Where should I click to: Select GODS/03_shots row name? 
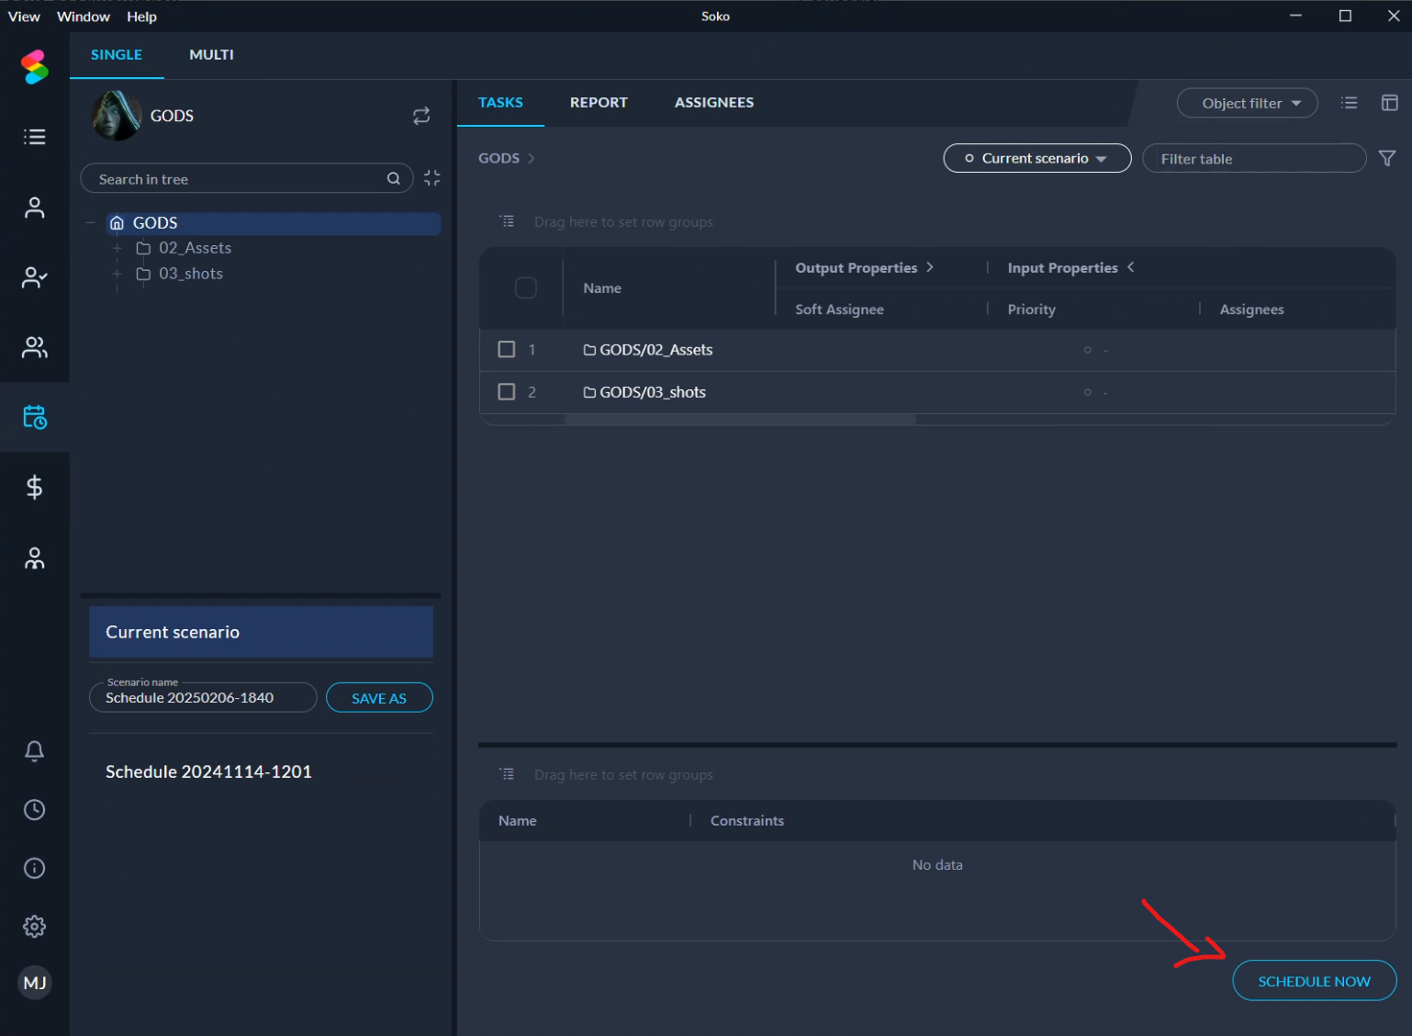[x=653, y=391]
